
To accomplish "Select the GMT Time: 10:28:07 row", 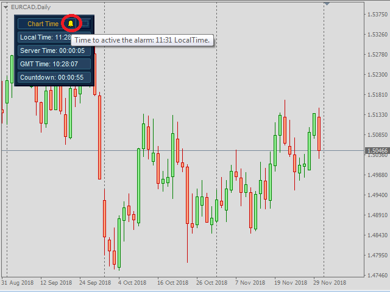I will (54, 64).
